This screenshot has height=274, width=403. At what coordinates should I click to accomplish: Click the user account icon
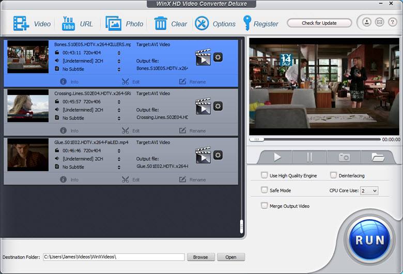tap(367, 22)
